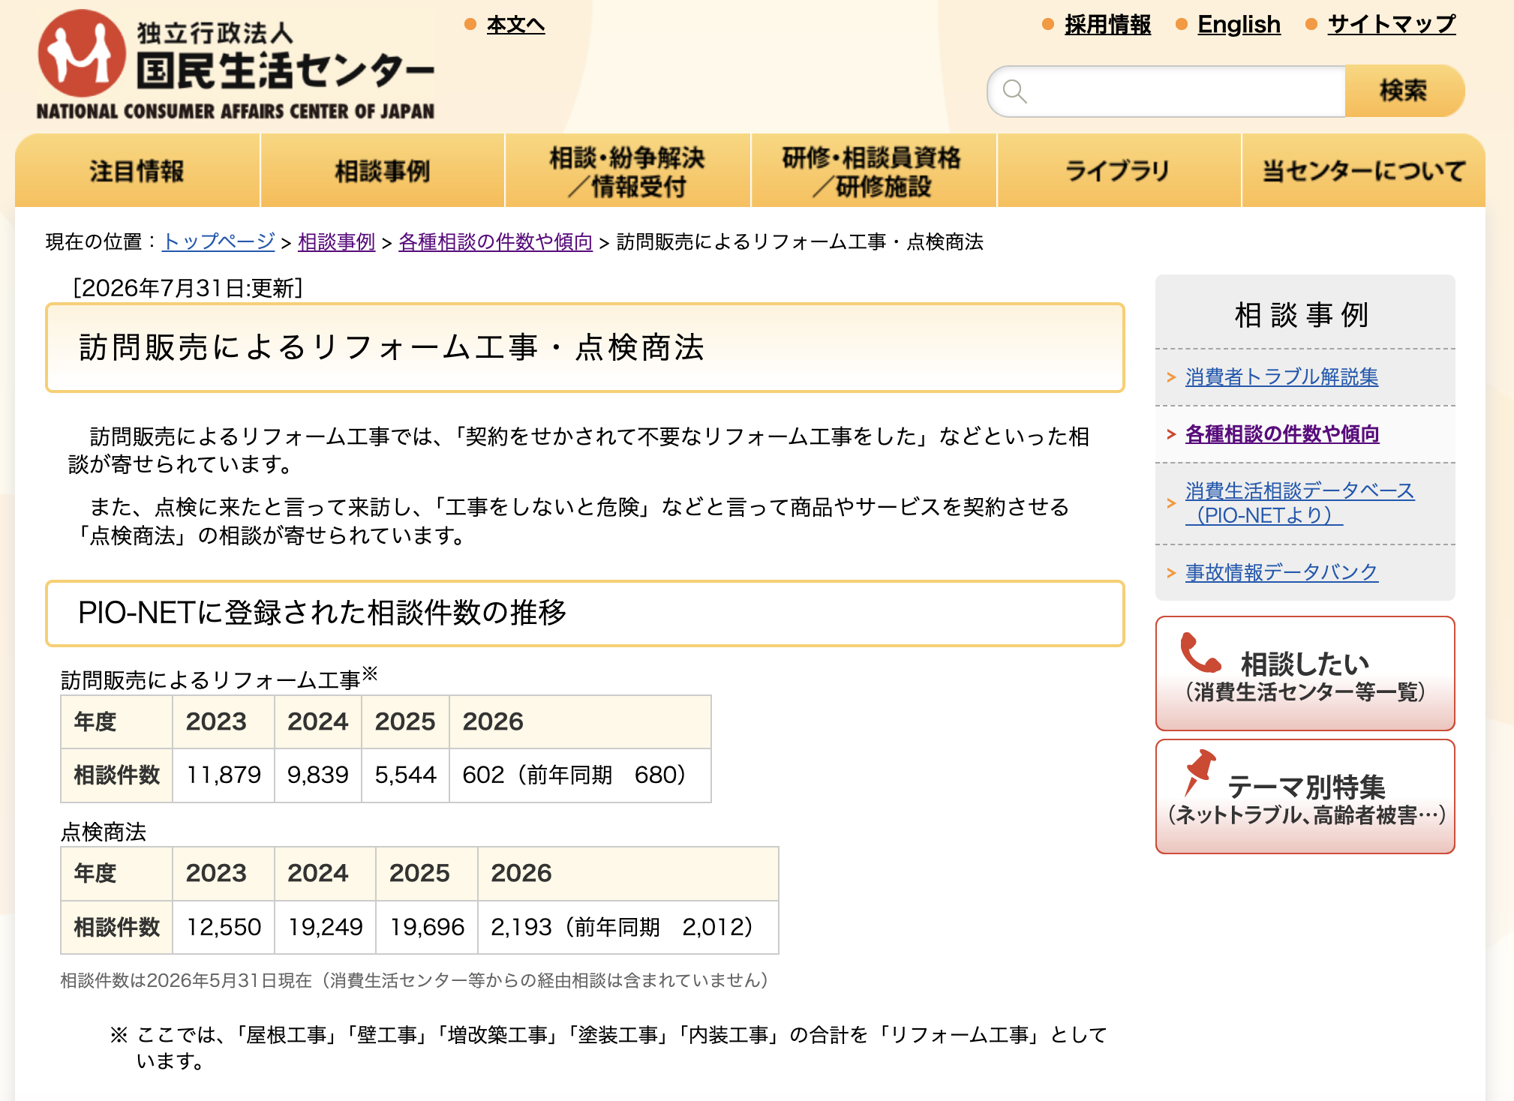
Task: Click the 相談したい consultation banner text
Action: click(1305, 676)
